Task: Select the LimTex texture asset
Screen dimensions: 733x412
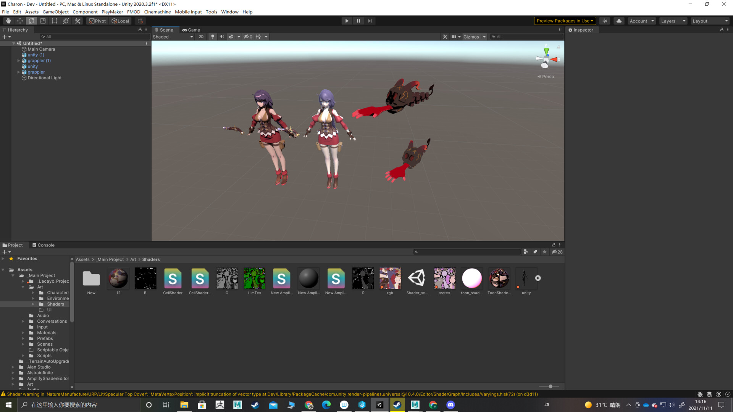Action: (254, 281)
